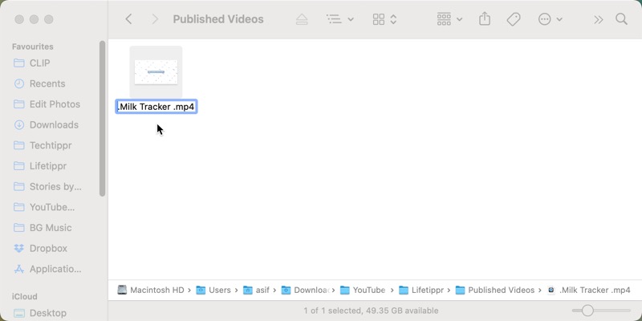The height and width of the screenshot is (321, 642).
Task: Click Published Videos in path bar
Action: (495, 290)
